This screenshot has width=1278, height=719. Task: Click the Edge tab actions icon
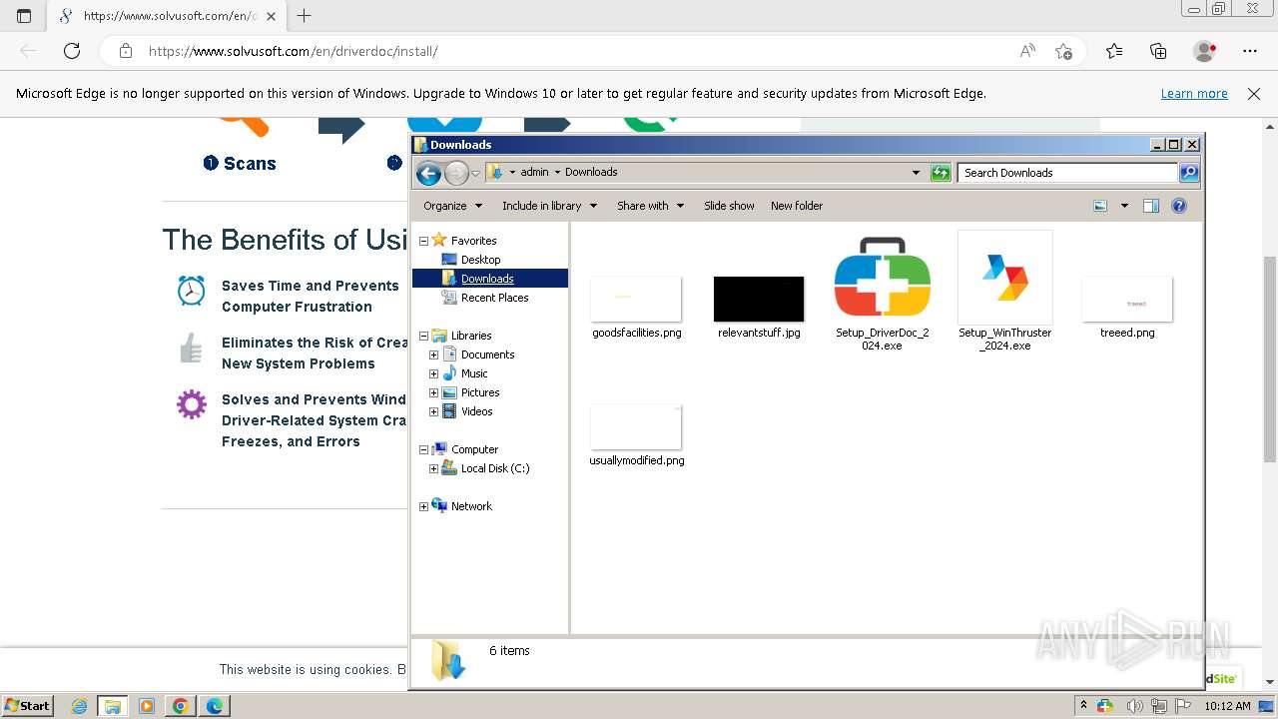tap(24, 16)
